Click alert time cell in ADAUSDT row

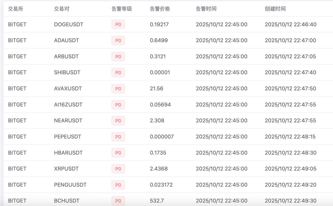(x=222, y=41)
